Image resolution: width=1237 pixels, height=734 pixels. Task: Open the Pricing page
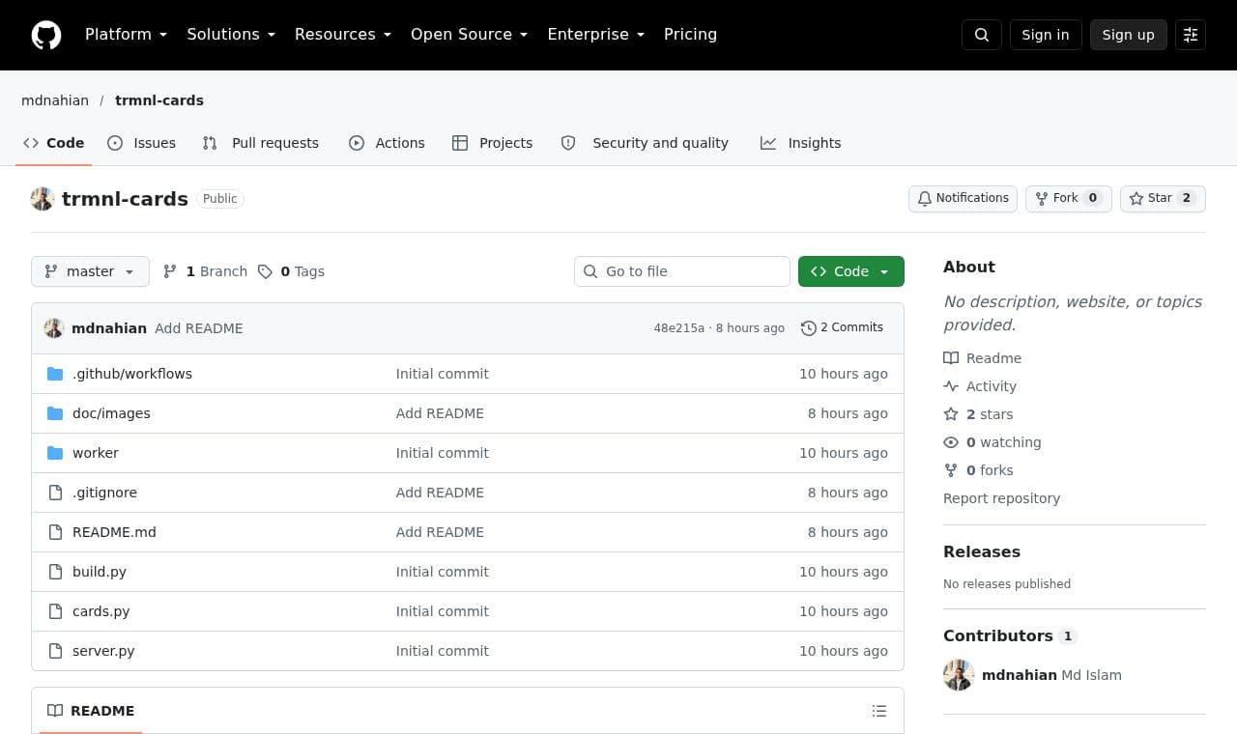click(690, 34)
